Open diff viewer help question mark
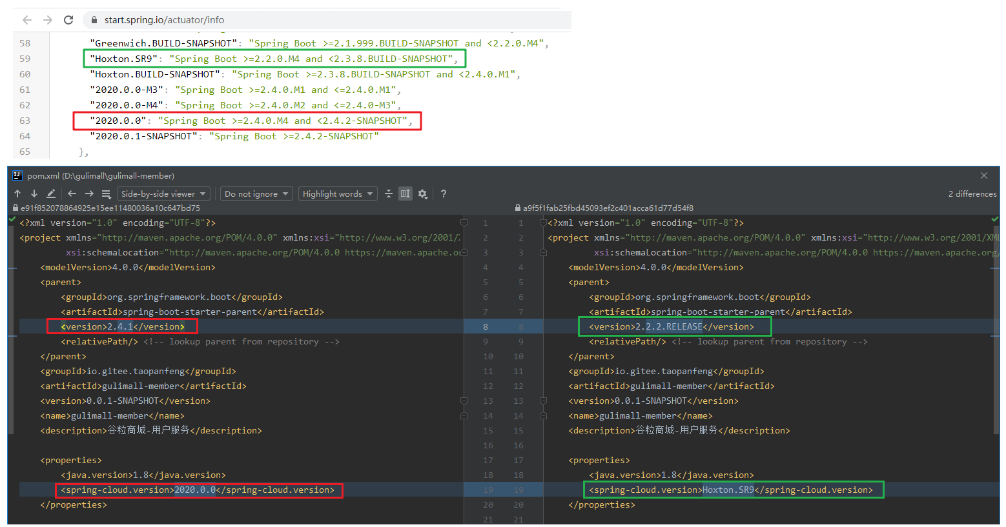Screen dimensions: 1006x527 [444, 194]
